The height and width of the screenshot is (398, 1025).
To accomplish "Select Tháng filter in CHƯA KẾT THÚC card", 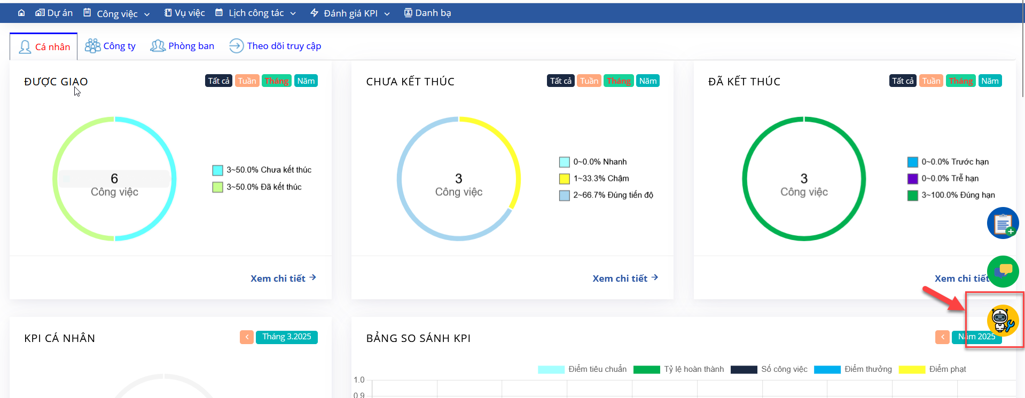I will click(x=619, y=81).
